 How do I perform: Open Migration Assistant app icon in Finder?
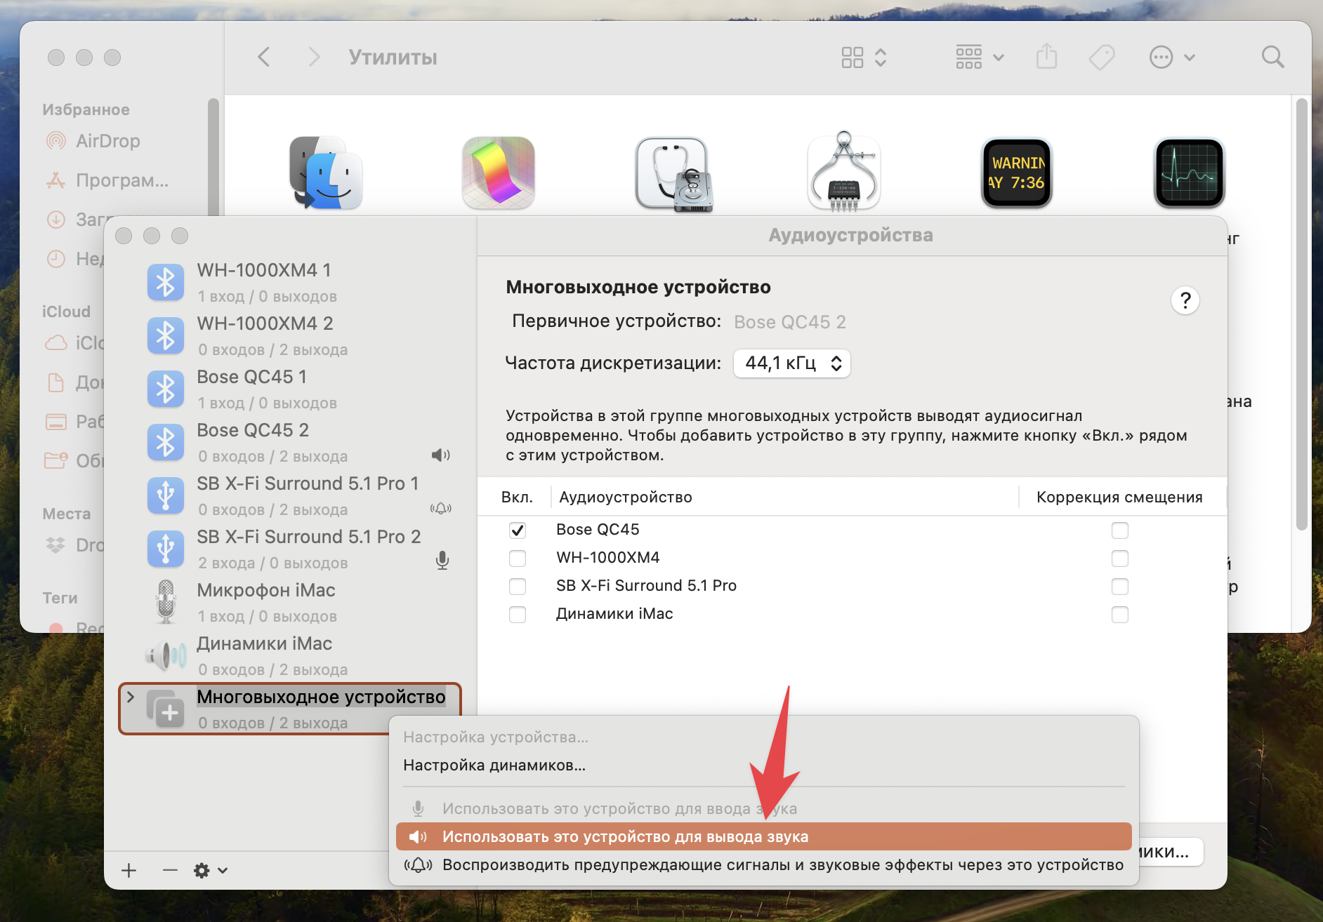[325, 173]
